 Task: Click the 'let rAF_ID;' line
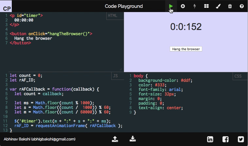point(23,80)
